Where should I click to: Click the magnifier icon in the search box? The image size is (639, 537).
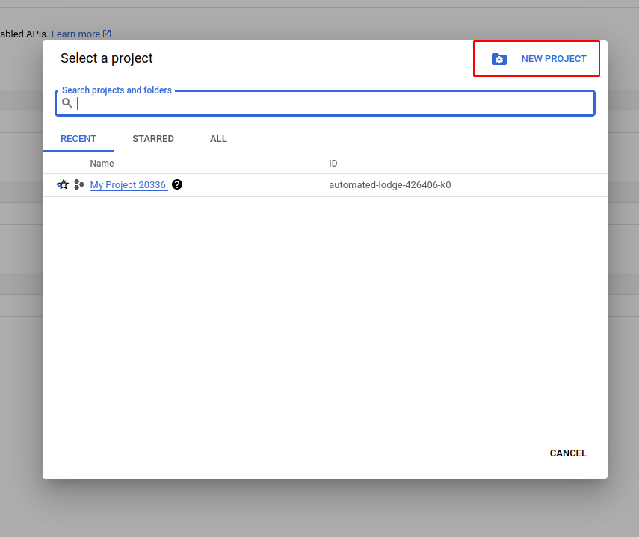tap(67, 103)
